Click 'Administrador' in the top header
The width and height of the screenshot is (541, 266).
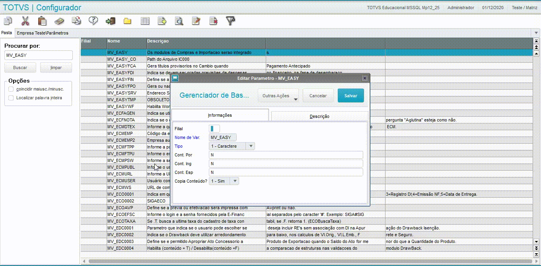click(461, 8)
